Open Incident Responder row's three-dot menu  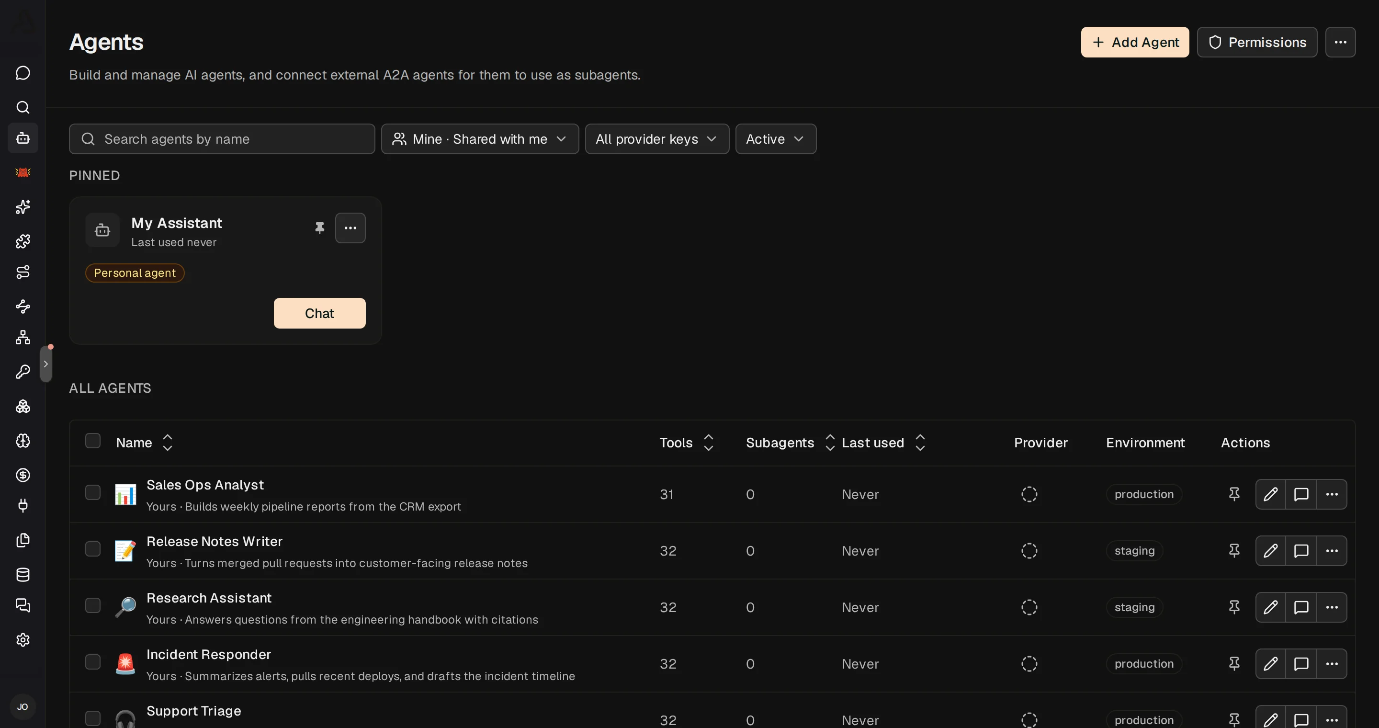pyautogui.click(x=1331, y=664)
